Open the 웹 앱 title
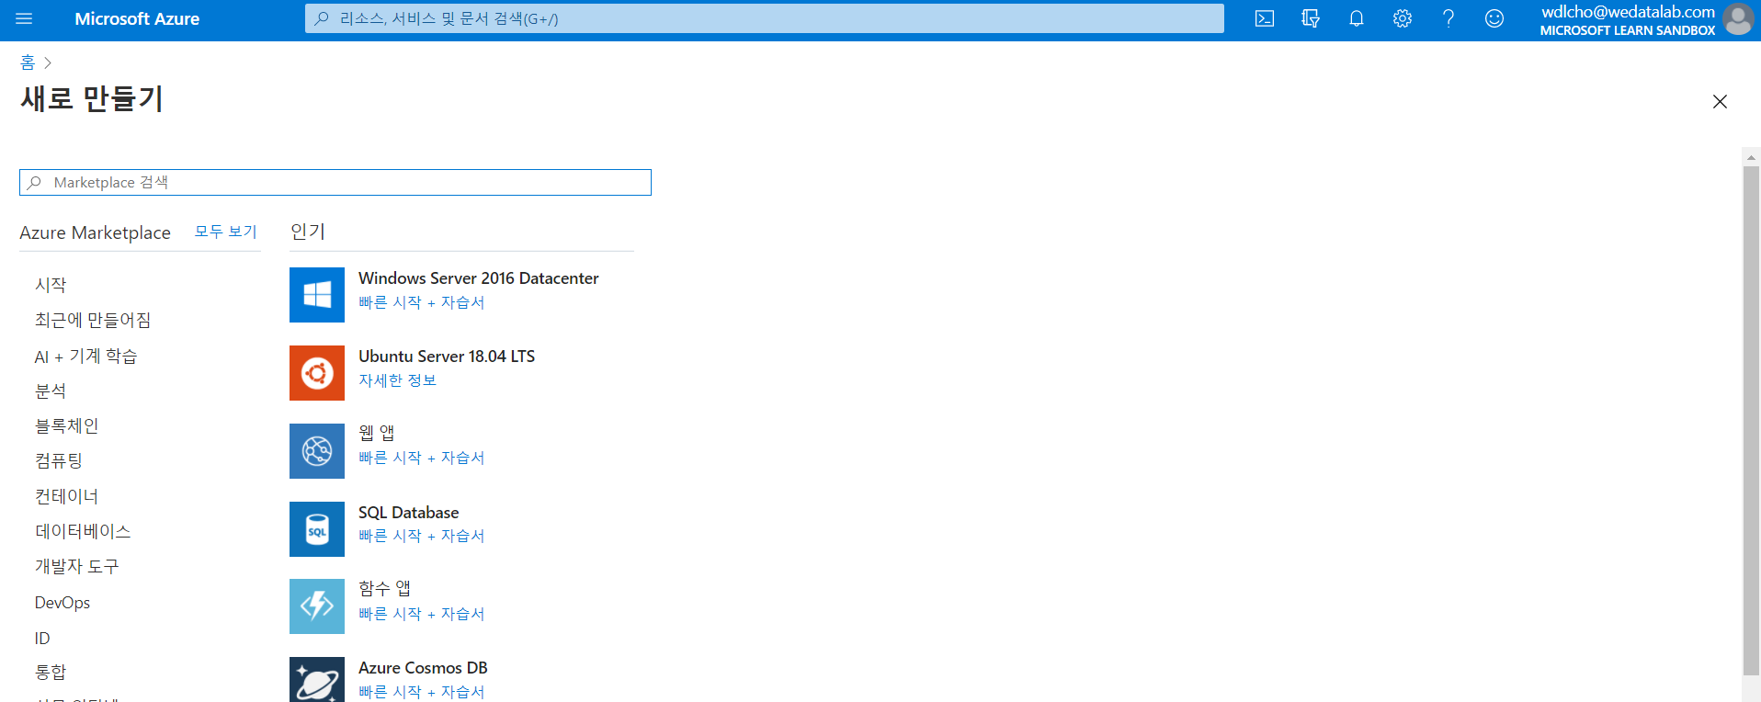The height and width of the screenshot is (702, 1761). coord(377,432)
